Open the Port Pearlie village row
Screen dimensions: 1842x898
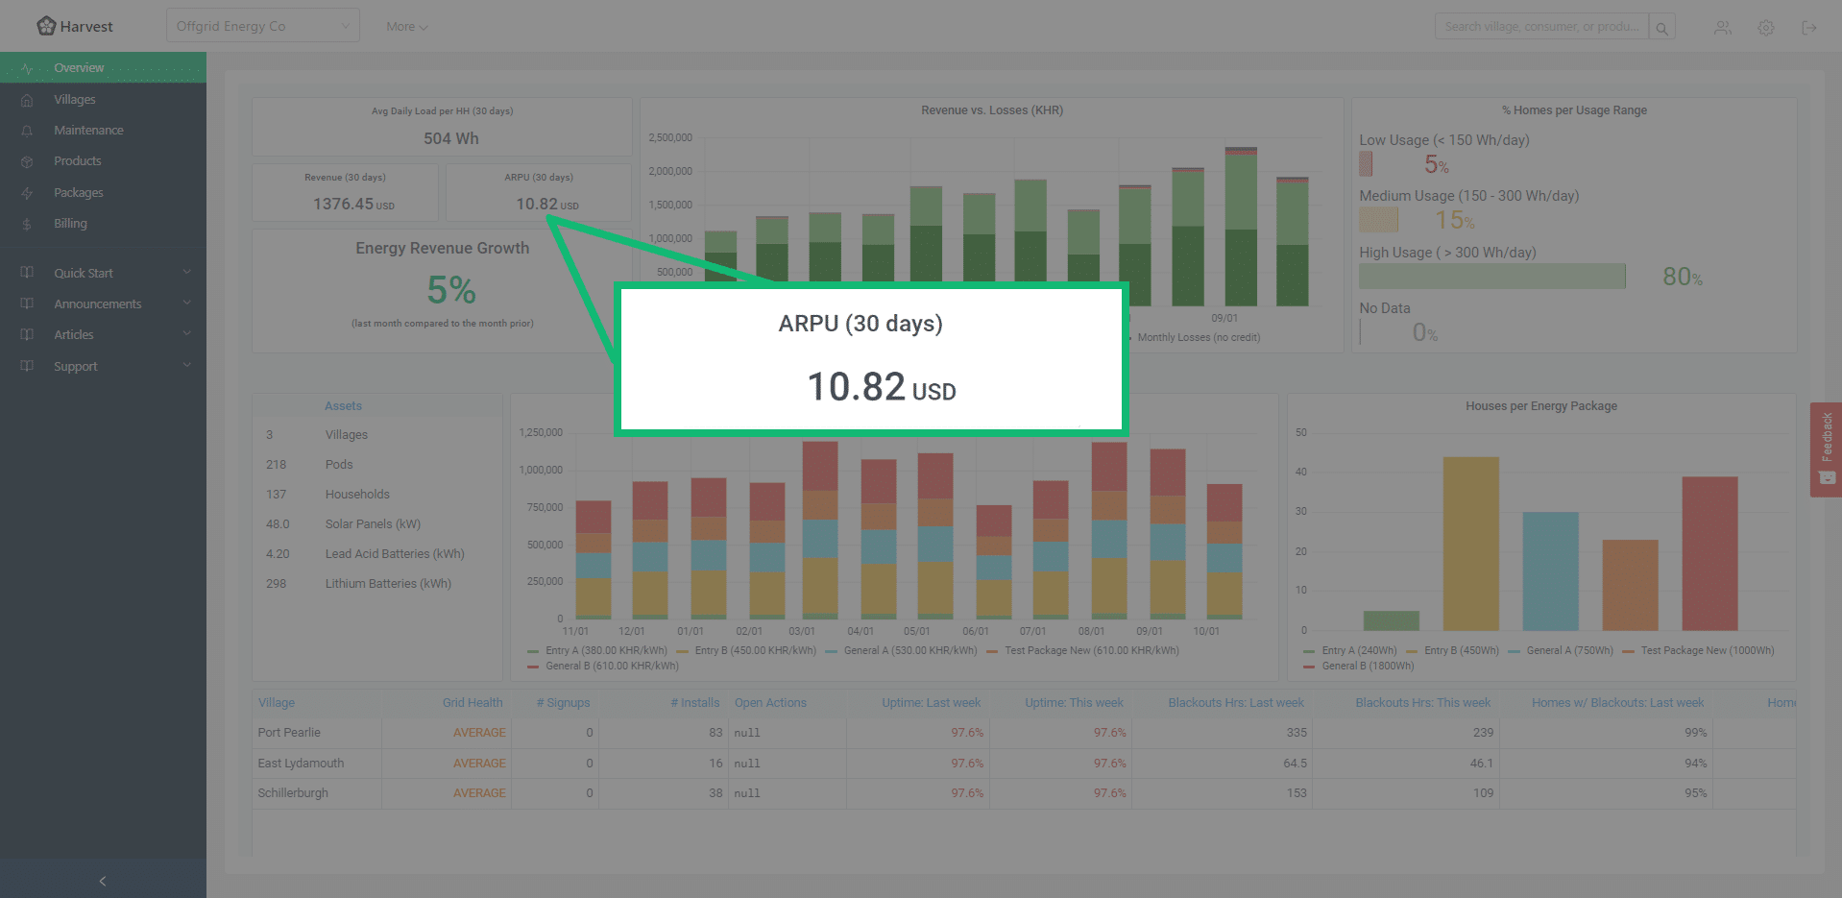pos(289,733)
